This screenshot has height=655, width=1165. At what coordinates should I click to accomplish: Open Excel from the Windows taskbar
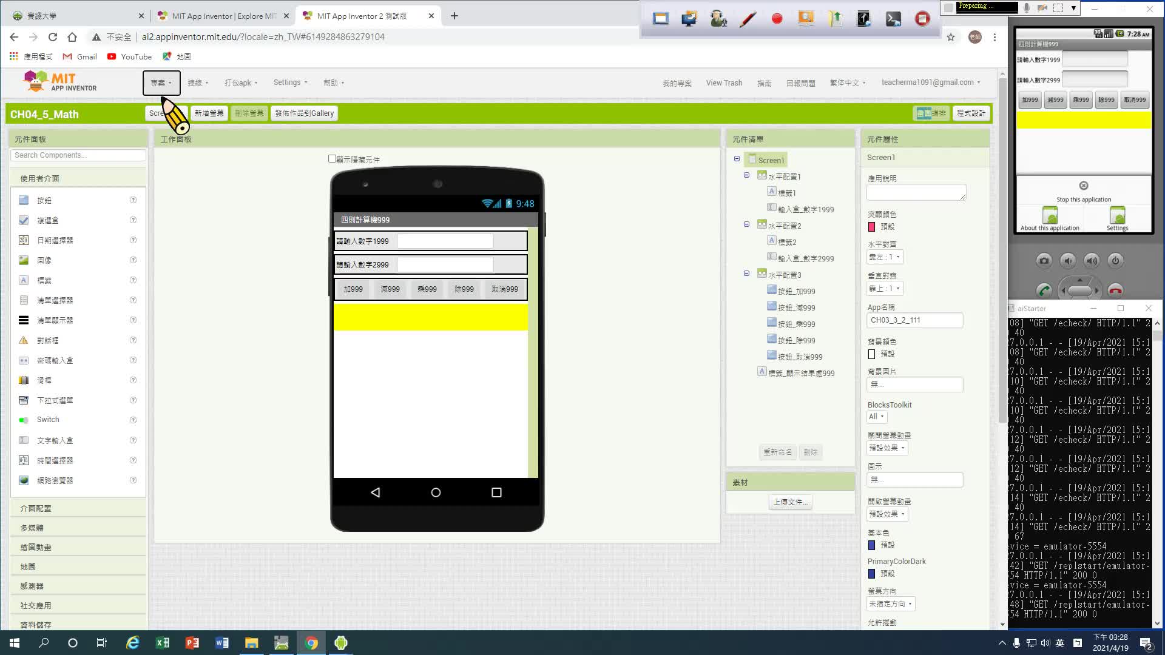coord(162,643)
